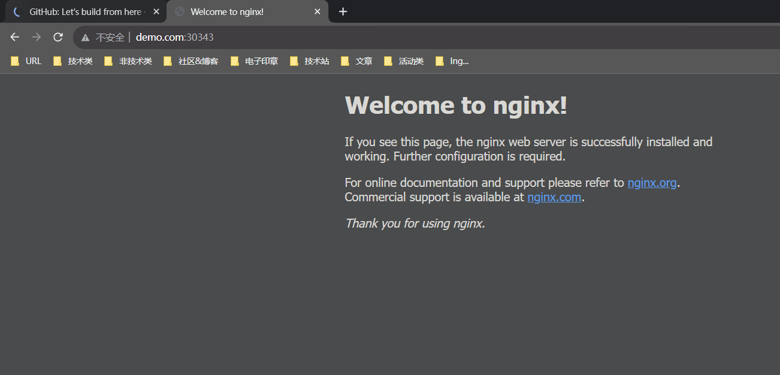Go back with the browser back arrow
The width and height of the screenshot is (780, 375).
[15, 37]
